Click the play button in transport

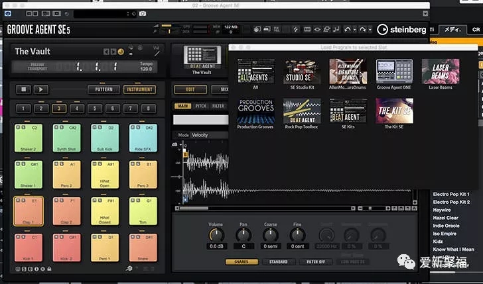(x=40, y=89)
